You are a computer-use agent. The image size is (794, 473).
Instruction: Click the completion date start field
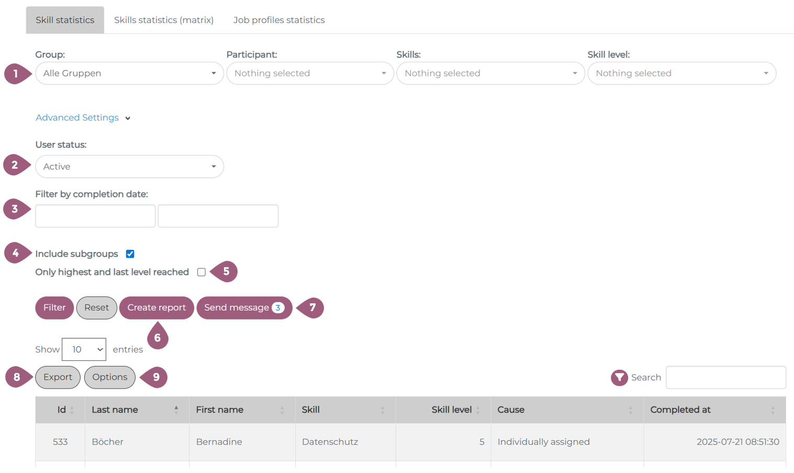pyautogui.click(x=95, y=216)
